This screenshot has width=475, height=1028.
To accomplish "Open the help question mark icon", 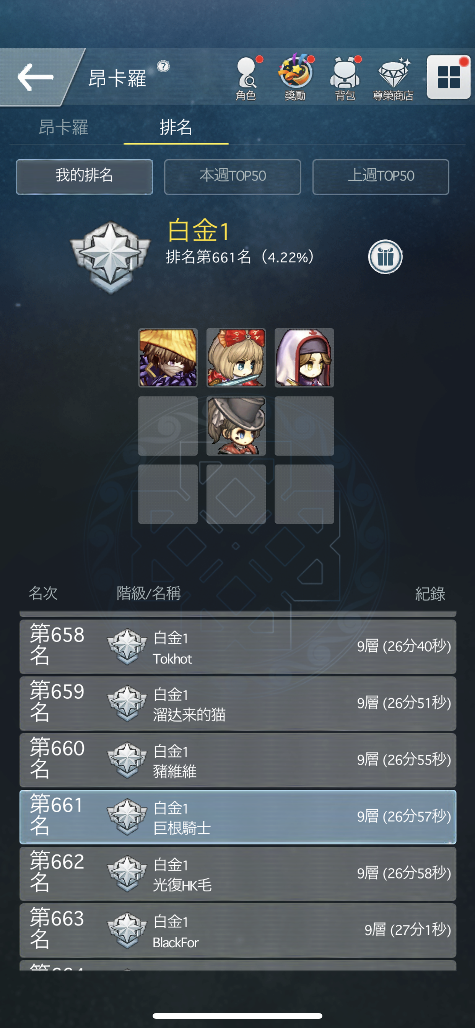I will pos(163,66).
